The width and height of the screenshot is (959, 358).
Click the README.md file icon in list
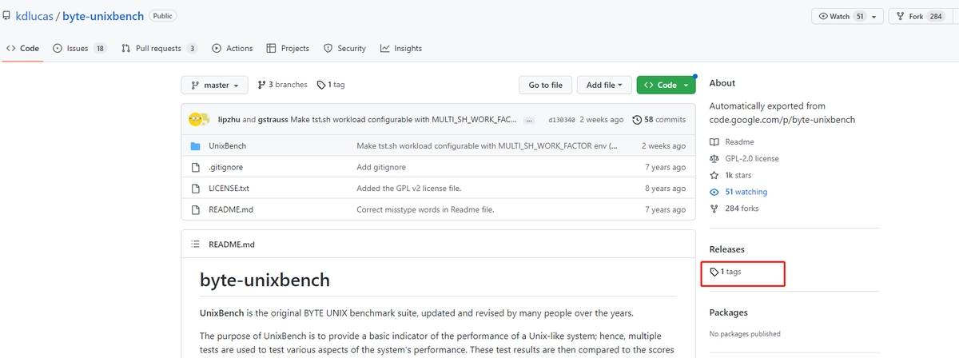point(195,209)
